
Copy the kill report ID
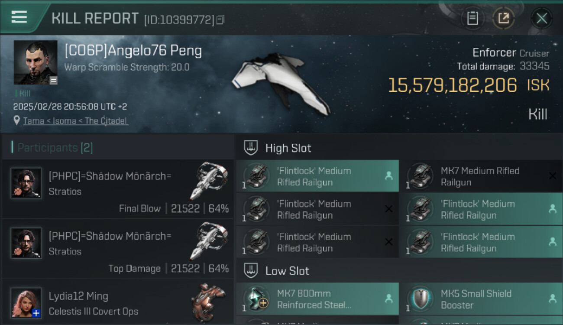[x=221, y=19]
